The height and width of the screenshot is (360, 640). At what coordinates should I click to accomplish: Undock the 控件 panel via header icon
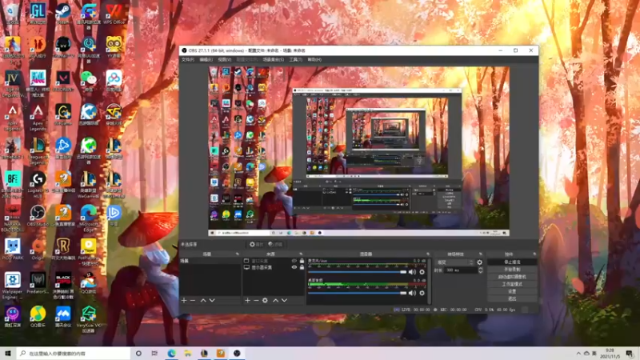(x=534, y=254)
